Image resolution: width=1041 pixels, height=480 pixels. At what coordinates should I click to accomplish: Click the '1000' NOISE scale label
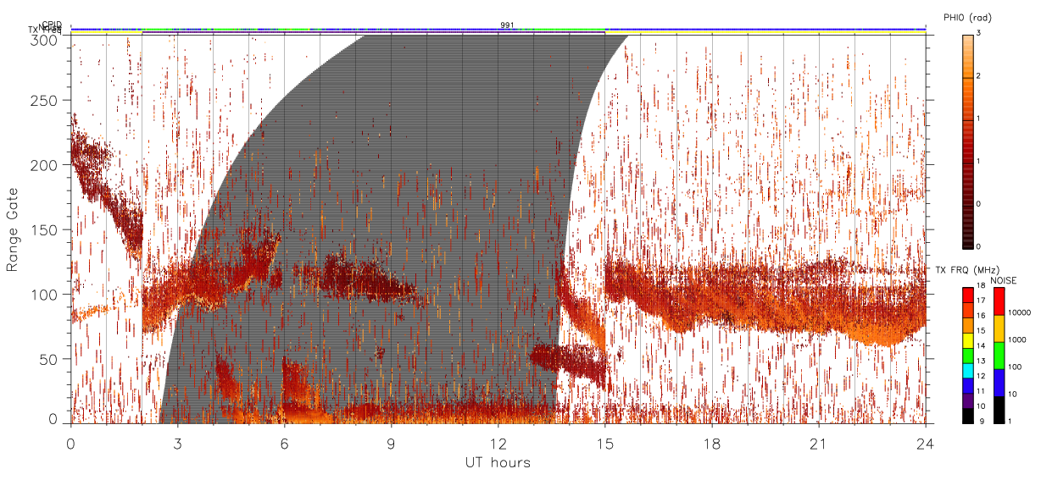(1016, 339)
